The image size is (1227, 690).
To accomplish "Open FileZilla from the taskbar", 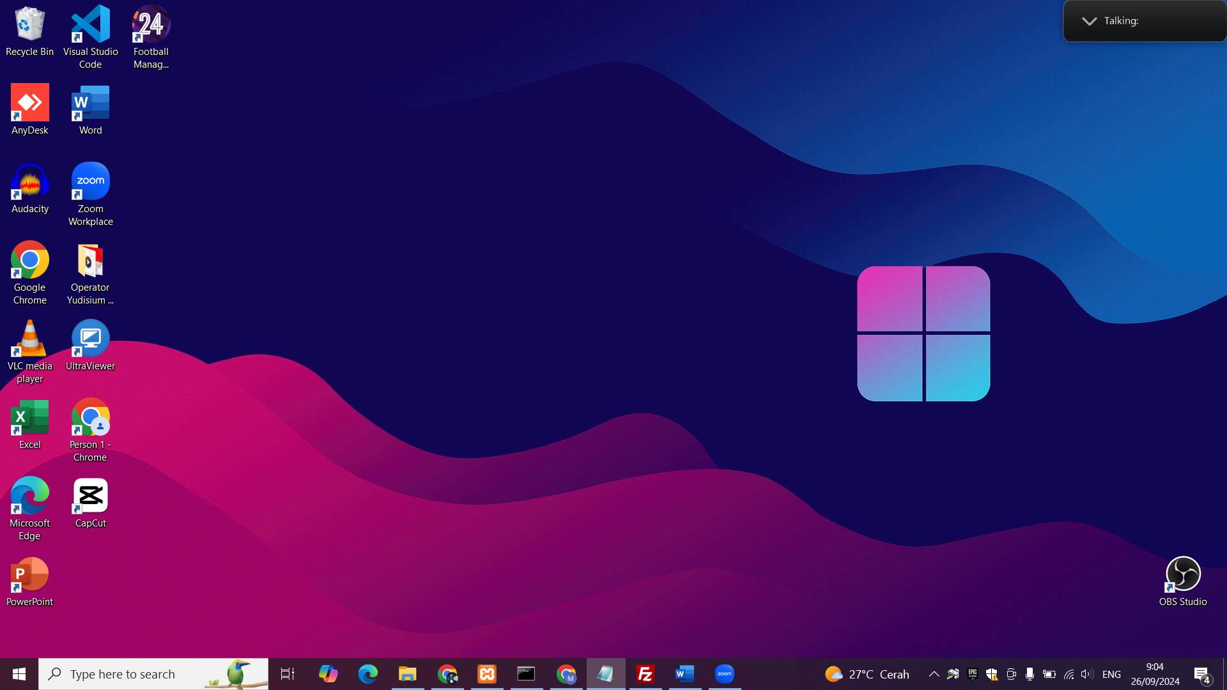I will click(x=645, y=674).
